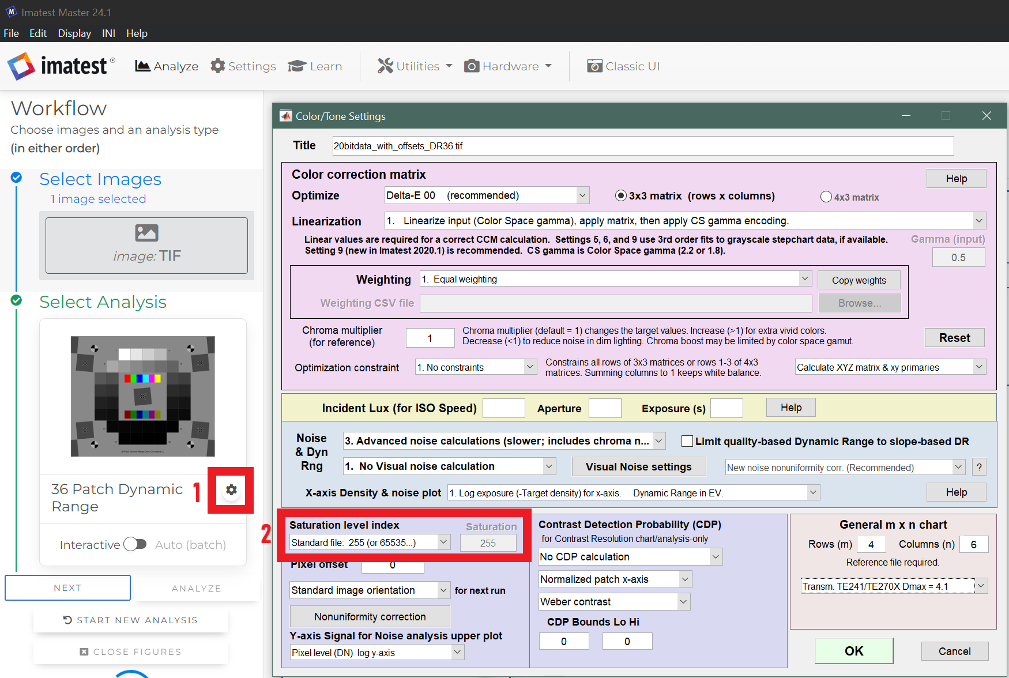
Task: Open 36 Patch Dynamic Range settings gear
Action: (231, 490)
